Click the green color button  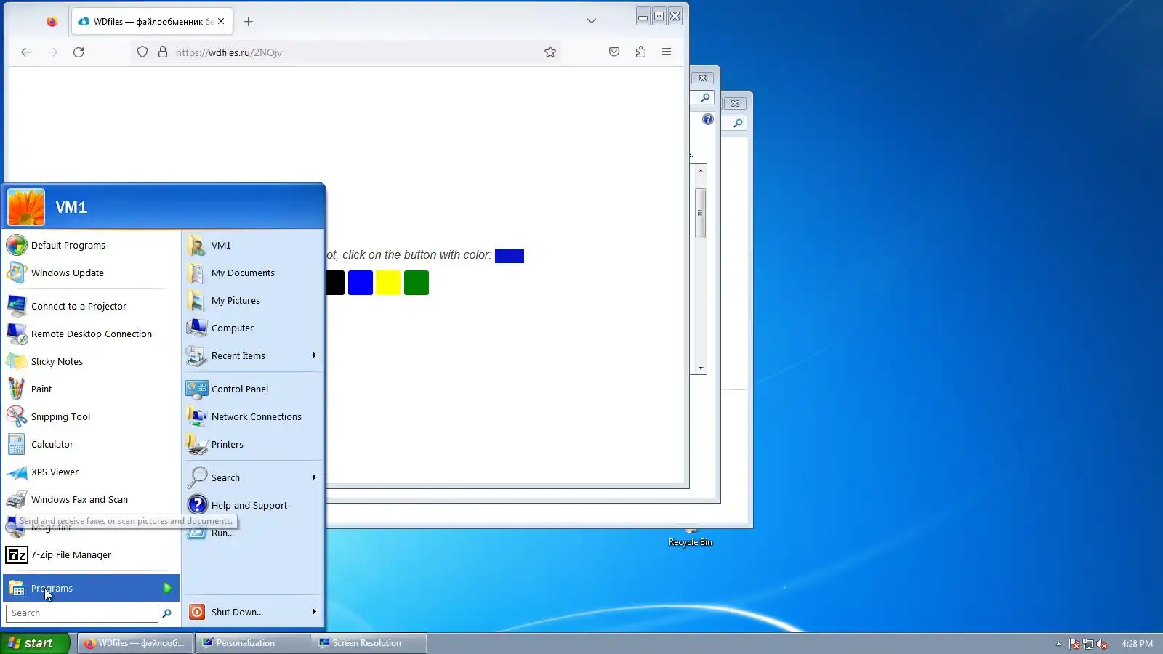click(416, 283)
